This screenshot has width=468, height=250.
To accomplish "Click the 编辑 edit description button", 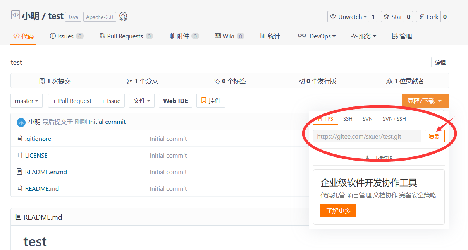I will pyautogui.click(x=440, y=62).
